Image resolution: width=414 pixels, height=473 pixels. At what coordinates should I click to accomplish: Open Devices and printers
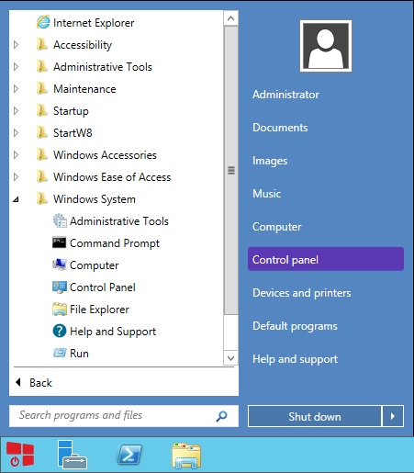tap(302, 293)
